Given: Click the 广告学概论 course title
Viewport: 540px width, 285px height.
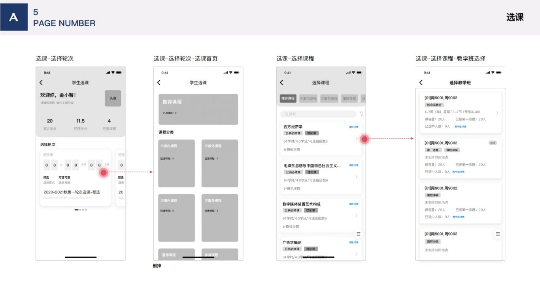Looking at the screenshot, I should [x=292, y=242].
